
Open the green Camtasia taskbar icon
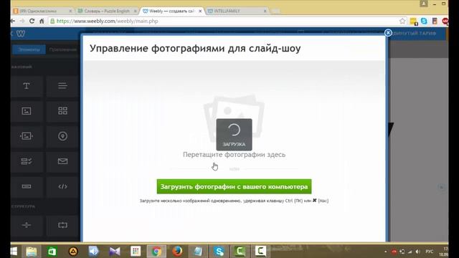[x=240, y=252]
